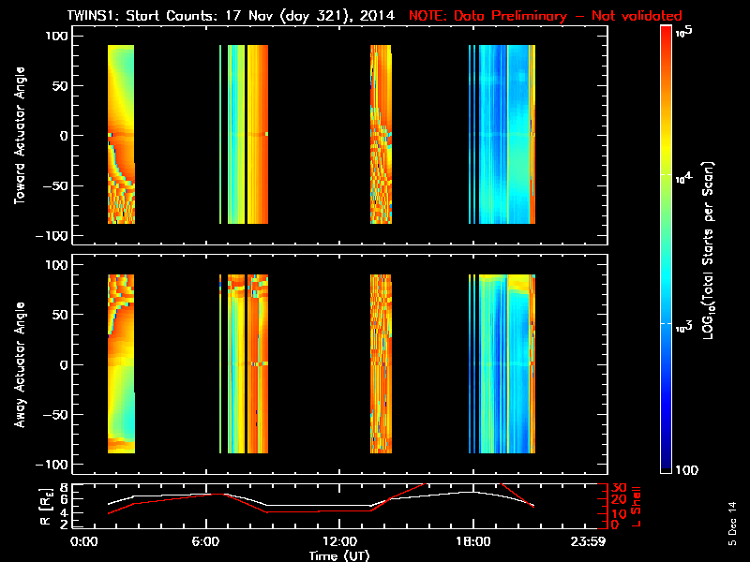Click the blue data block in the top panel
The width and height of the screenshot is (750, 562).
[507, 134]
